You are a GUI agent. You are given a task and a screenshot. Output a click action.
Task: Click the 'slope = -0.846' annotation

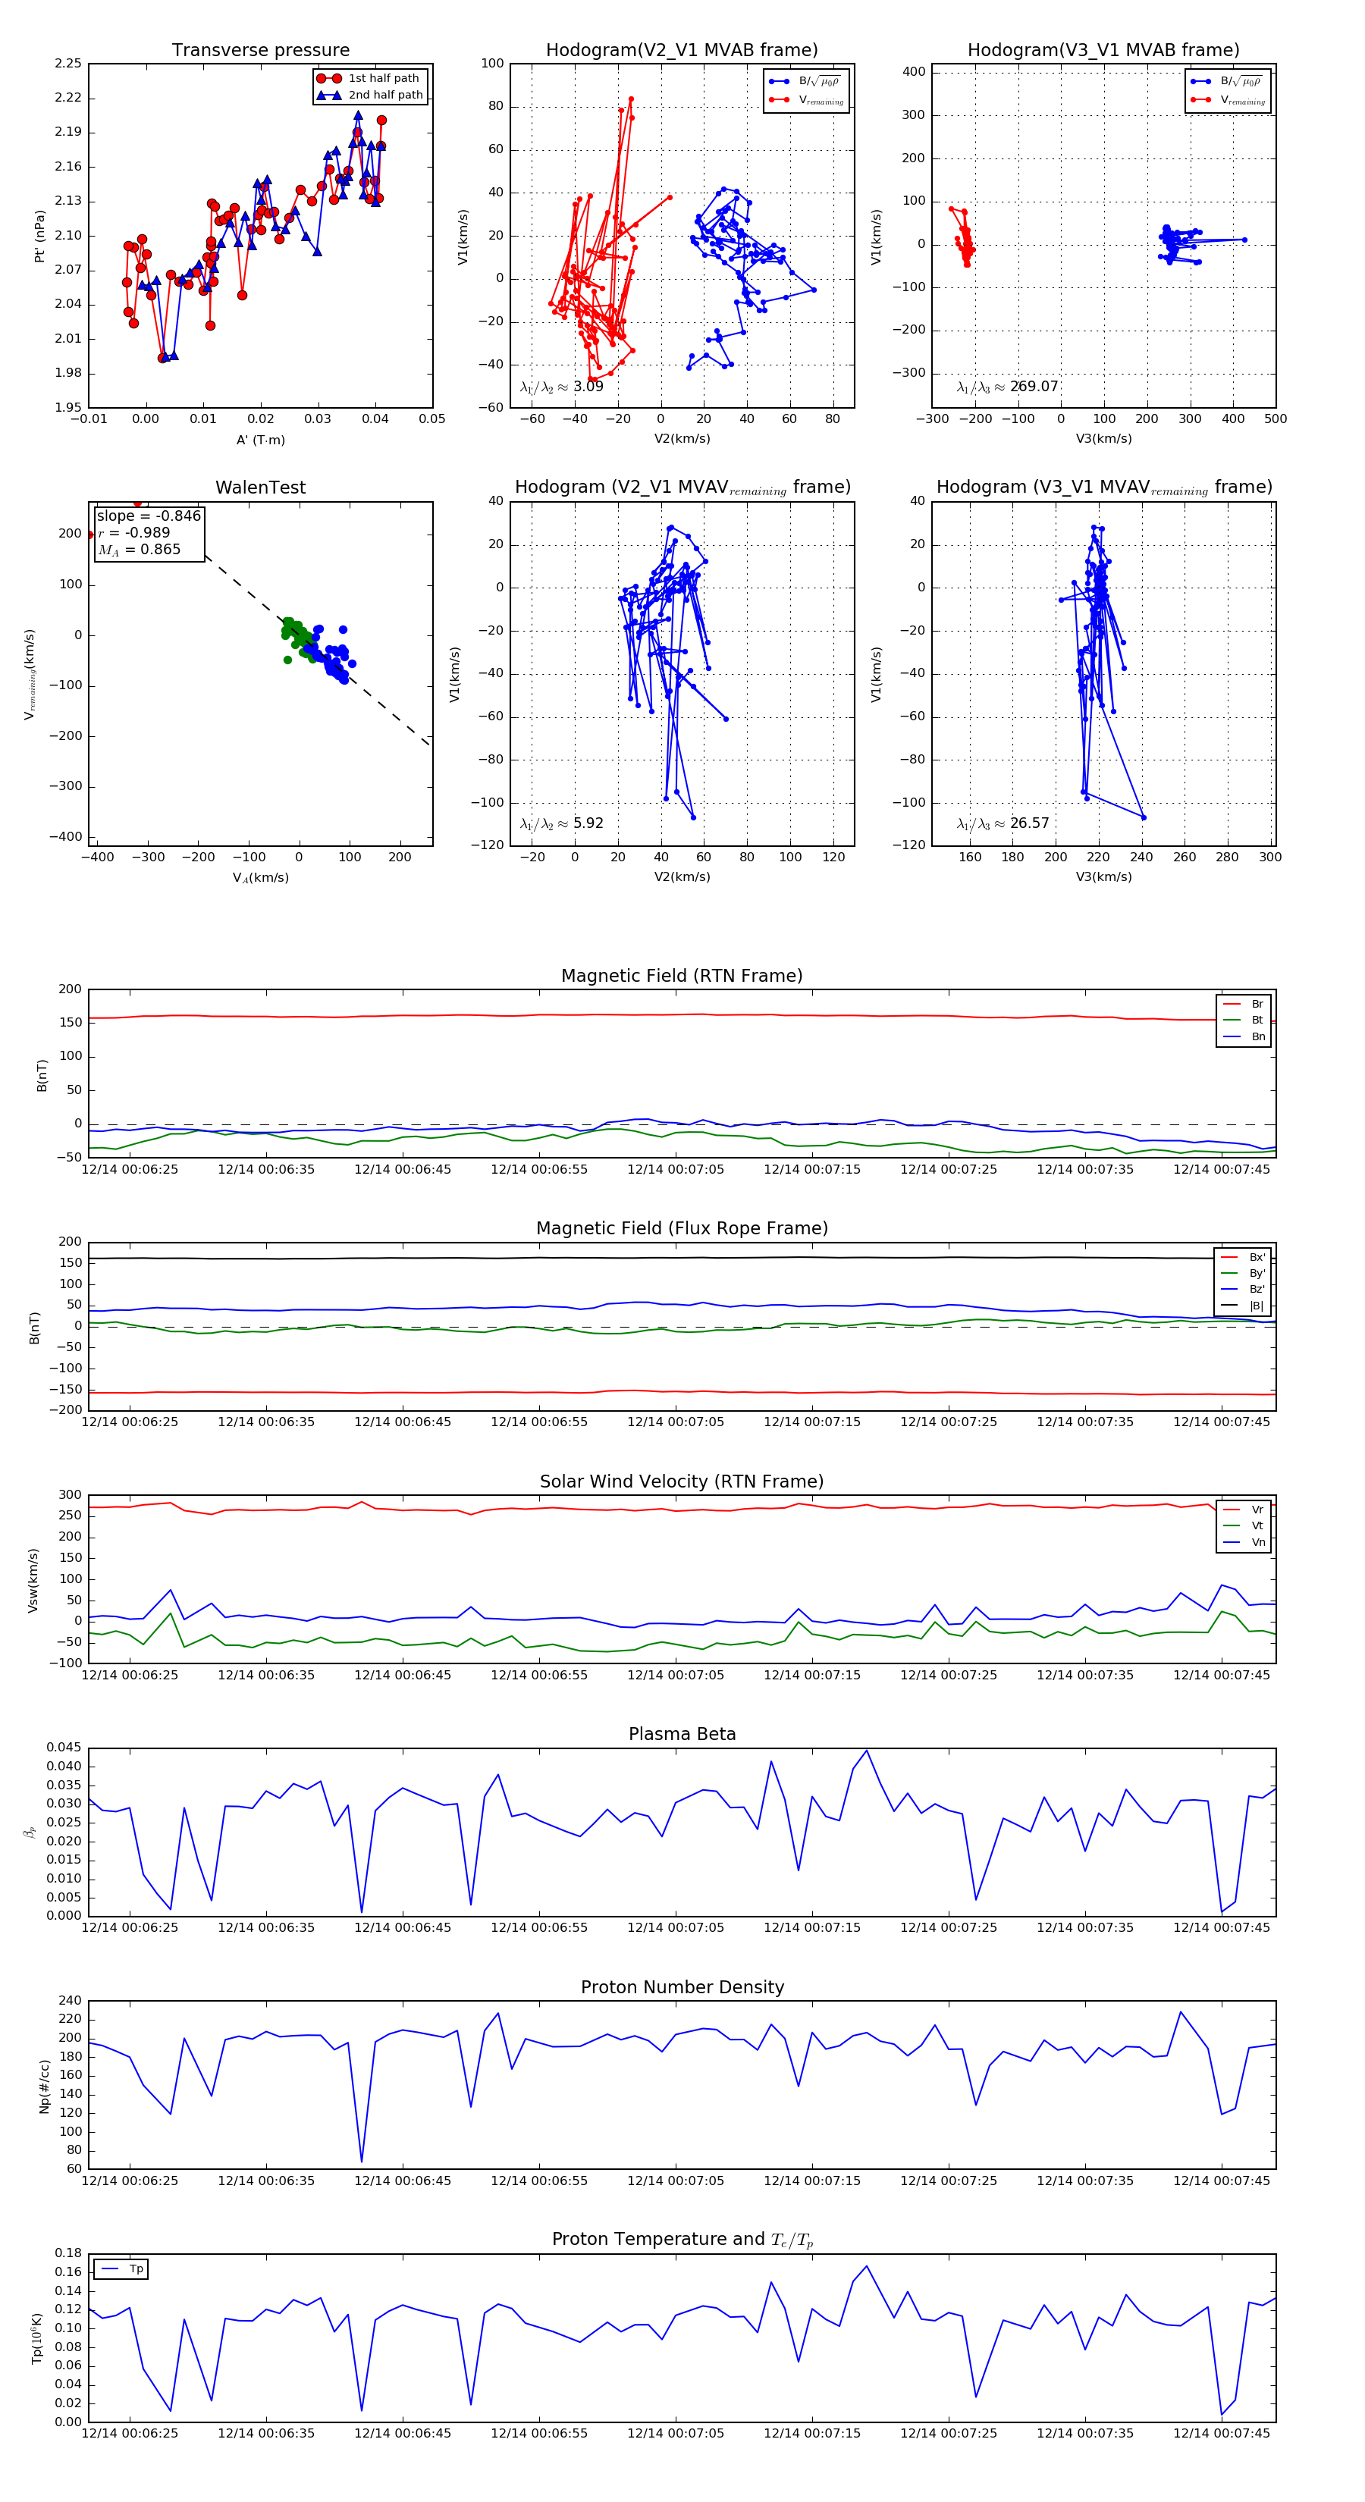pos(149,516)
